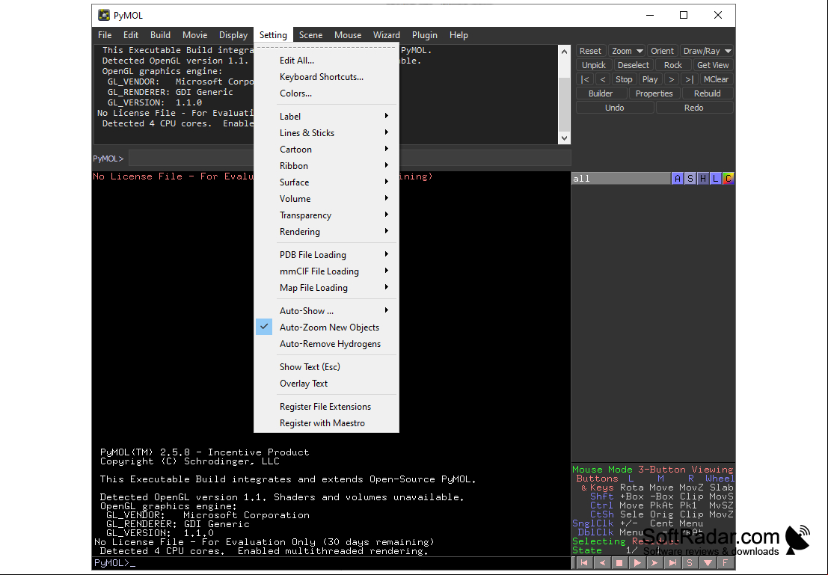Open the Zoom dropdown button
The width and height of the screenshot is (828, 575).
[x=627, y=51]
